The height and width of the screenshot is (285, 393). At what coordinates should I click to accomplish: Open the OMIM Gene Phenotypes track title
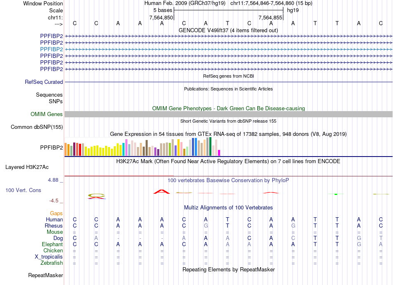click(x=228, y=108)
